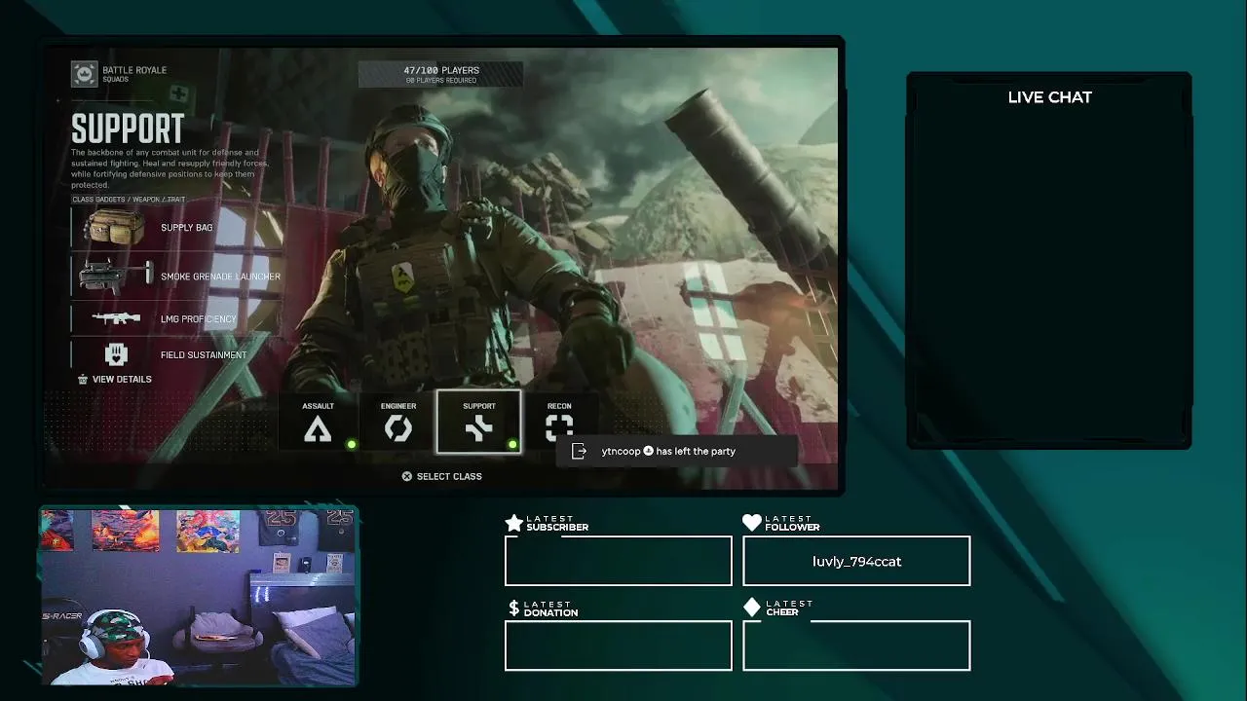Click the Support tab label
The image size is (1247, 701).
478,406
